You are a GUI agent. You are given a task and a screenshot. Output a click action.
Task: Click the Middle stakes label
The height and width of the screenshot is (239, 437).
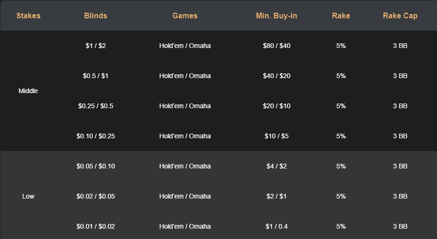click(28, 91)
